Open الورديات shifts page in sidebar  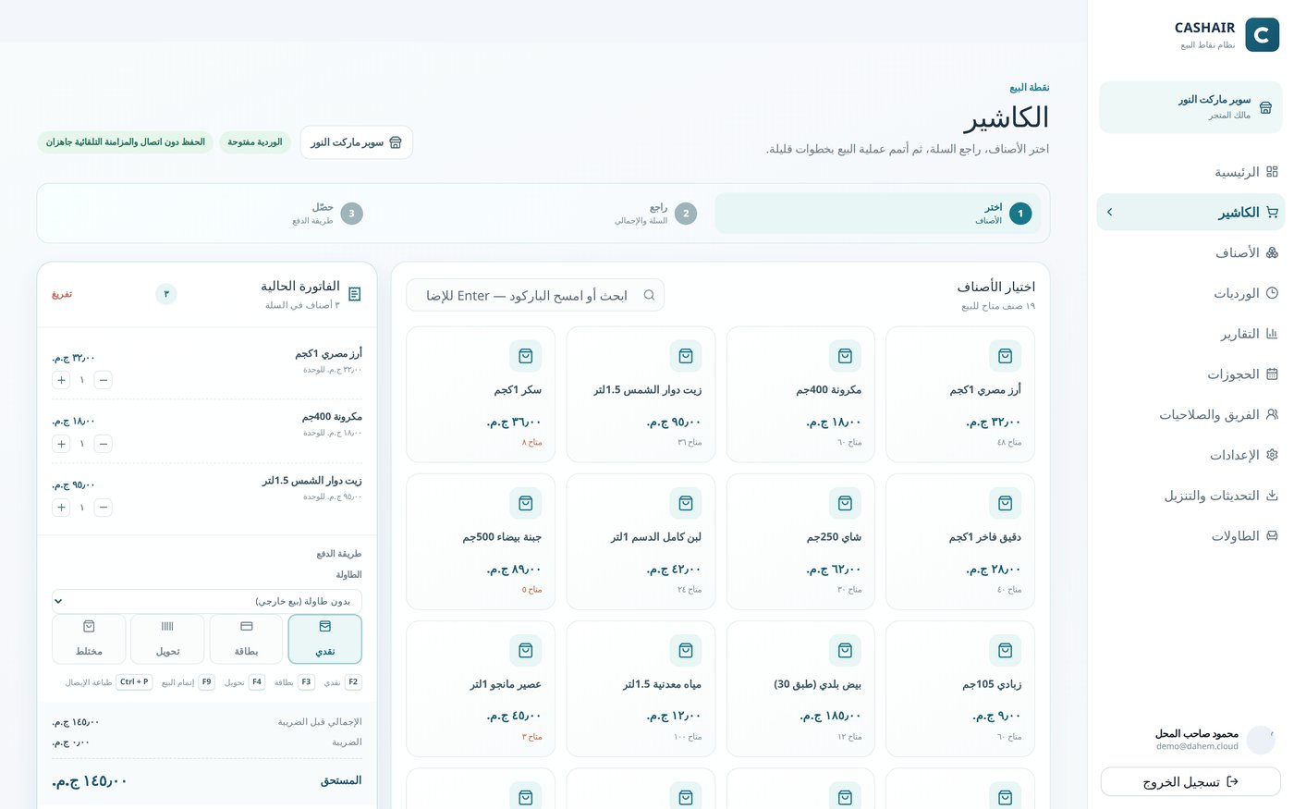pos(1190,293)
